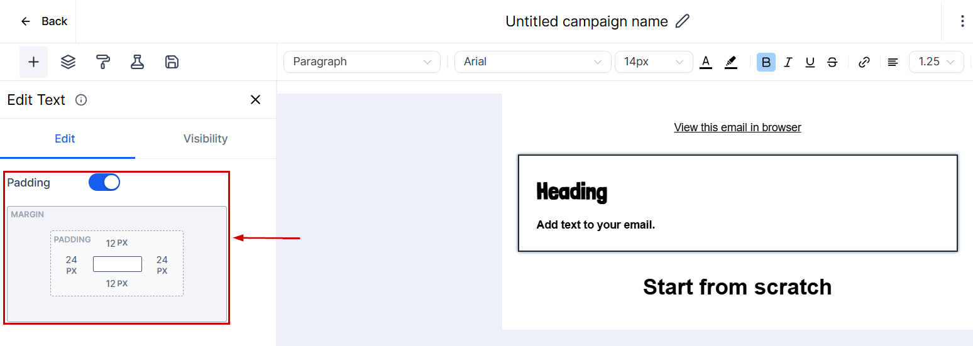Toggle the Padding switch off

tap(104, 182)
